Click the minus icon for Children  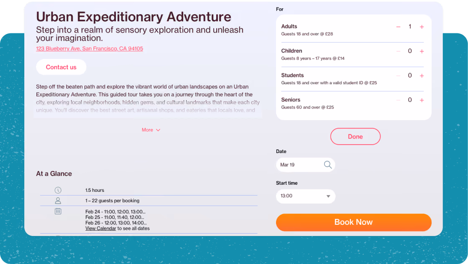(398, 51)
